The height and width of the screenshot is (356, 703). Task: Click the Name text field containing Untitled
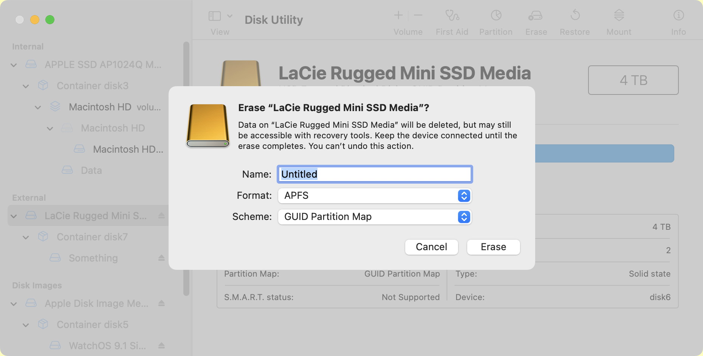coord(375,174)
